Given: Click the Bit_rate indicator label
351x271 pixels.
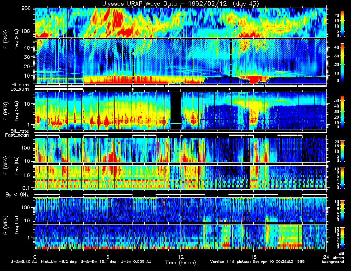Looking at the screenshot, I should tap(19, 131).
